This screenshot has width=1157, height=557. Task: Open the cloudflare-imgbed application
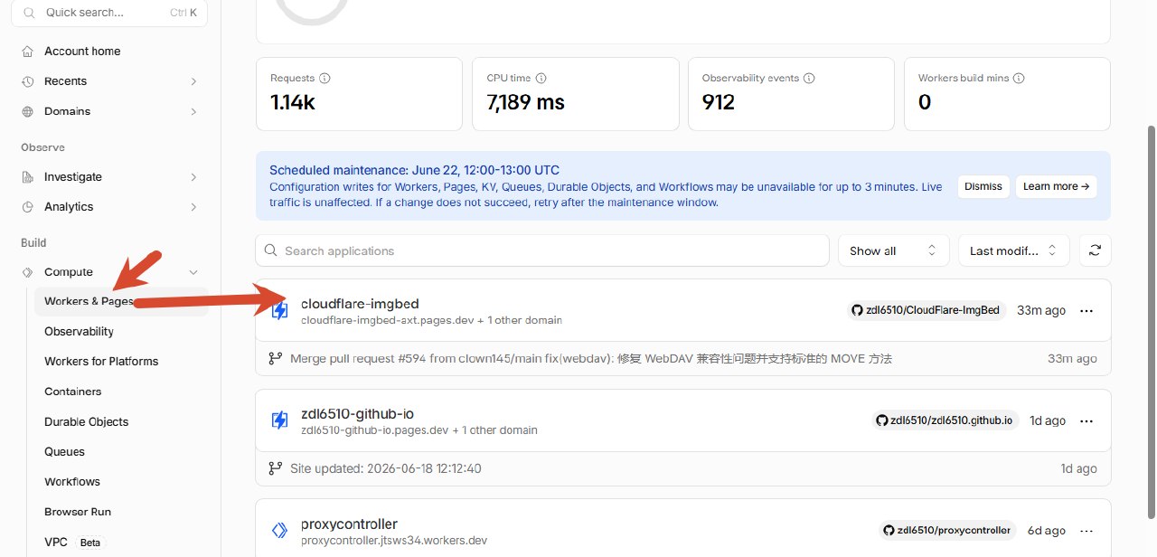360,304
